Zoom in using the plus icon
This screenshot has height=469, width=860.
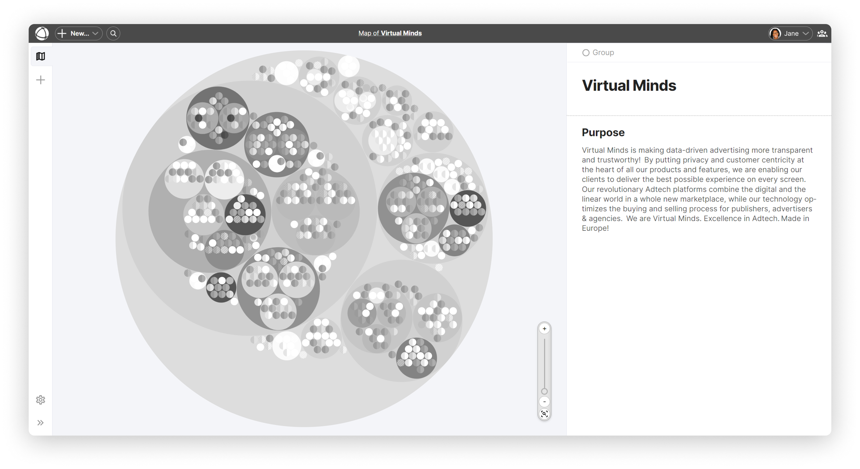pos(544,329)
